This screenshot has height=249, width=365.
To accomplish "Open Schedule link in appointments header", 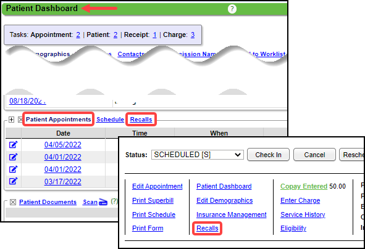I will [110, 120].
